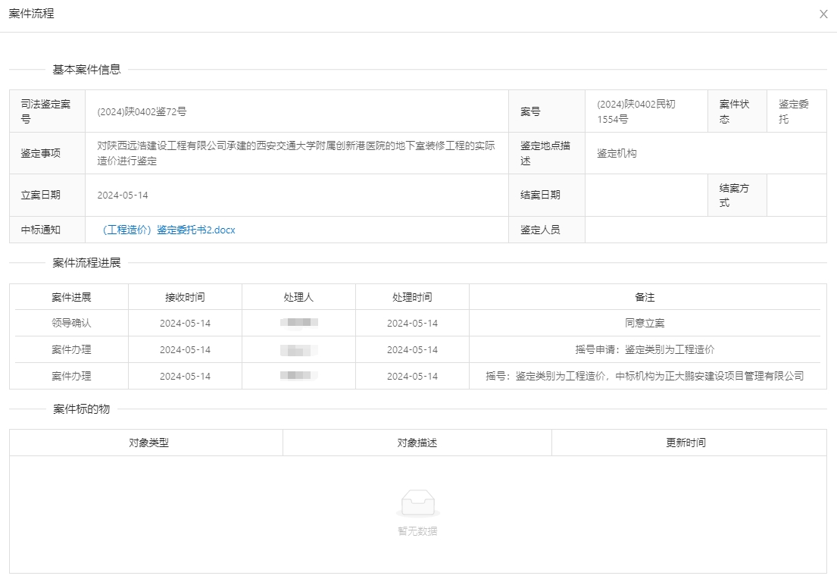
Task: Click the 同意立案 remark cell
Action: pos(645,323)
